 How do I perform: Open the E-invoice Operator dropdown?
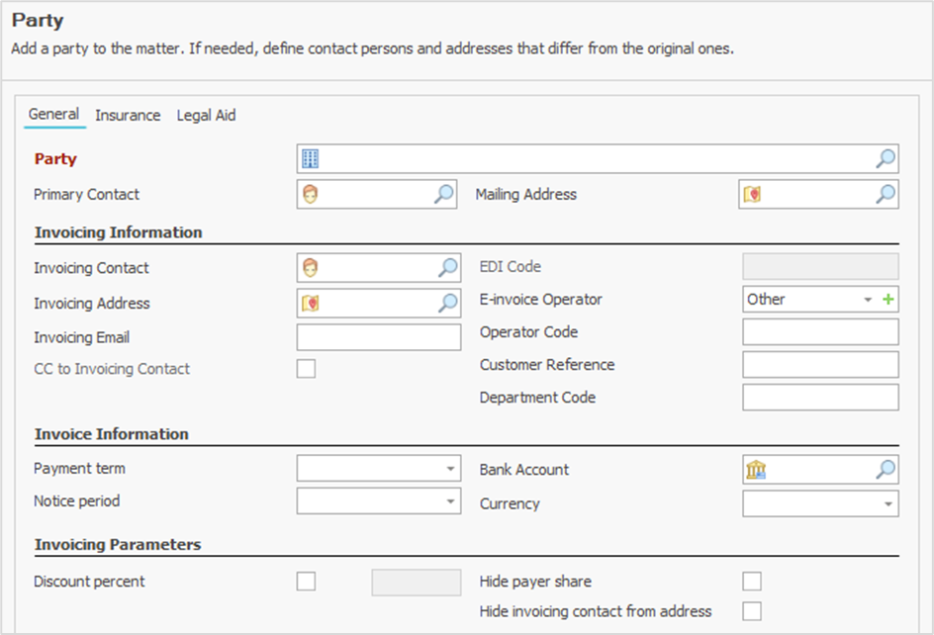(868, 300)
